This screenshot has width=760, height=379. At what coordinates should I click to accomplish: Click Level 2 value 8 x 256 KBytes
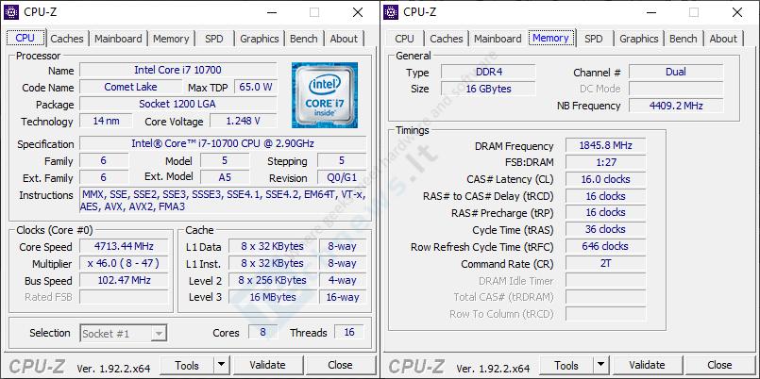pos(273,280)
